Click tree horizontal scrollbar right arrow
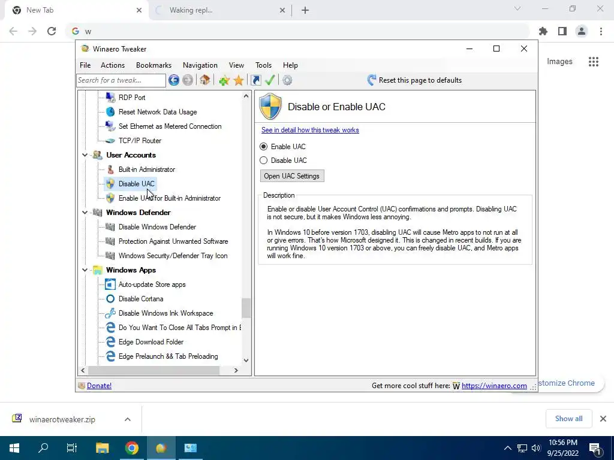614x460 pixels. pos(236,370)
